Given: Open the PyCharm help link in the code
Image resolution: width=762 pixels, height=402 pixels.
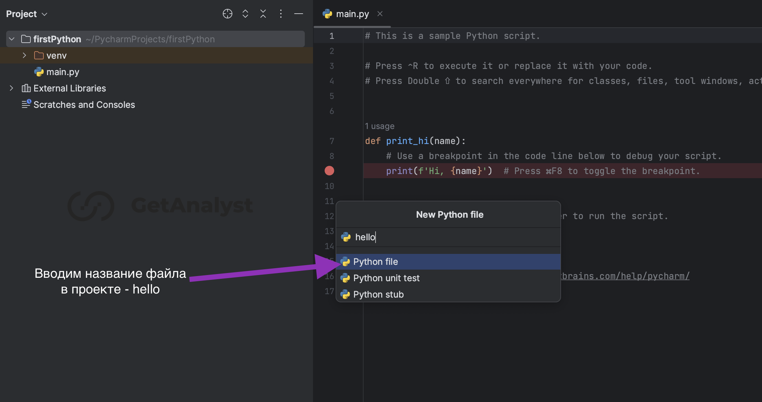Looking at the screenshot, I should coord(625,276).
